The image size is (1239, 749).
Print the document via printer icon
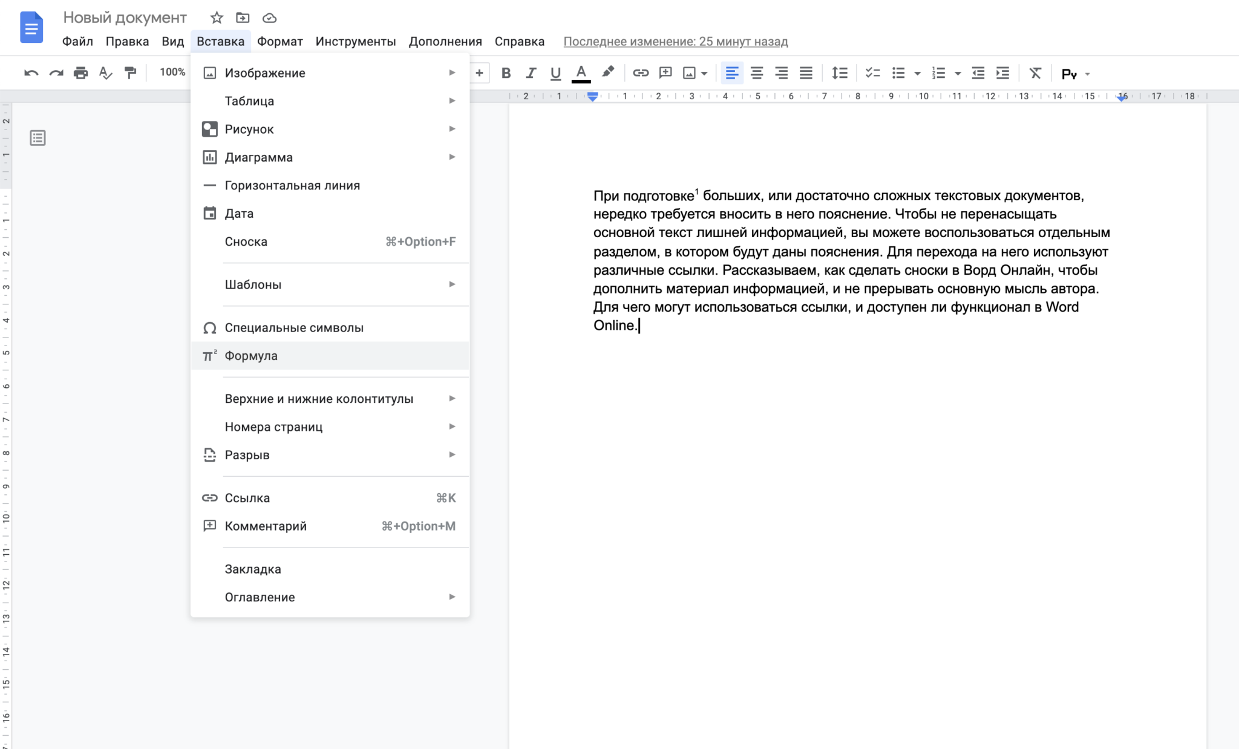pyautogui.click(x=80, y=73)
